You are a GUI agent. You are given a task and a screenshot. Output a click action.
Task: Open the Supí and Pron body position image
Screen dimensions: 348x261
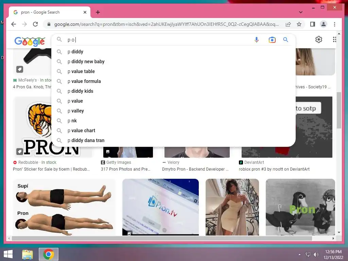click(64, 207)
